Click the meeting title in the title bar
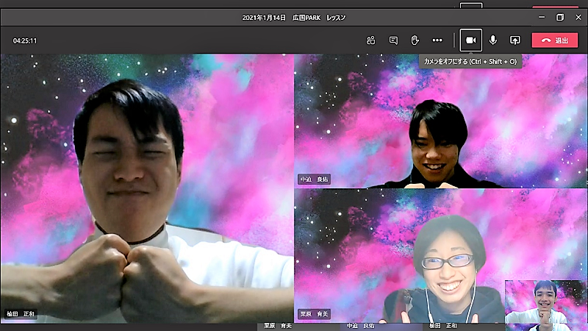This screenshot has width=588, height=331. coord(293,18)
